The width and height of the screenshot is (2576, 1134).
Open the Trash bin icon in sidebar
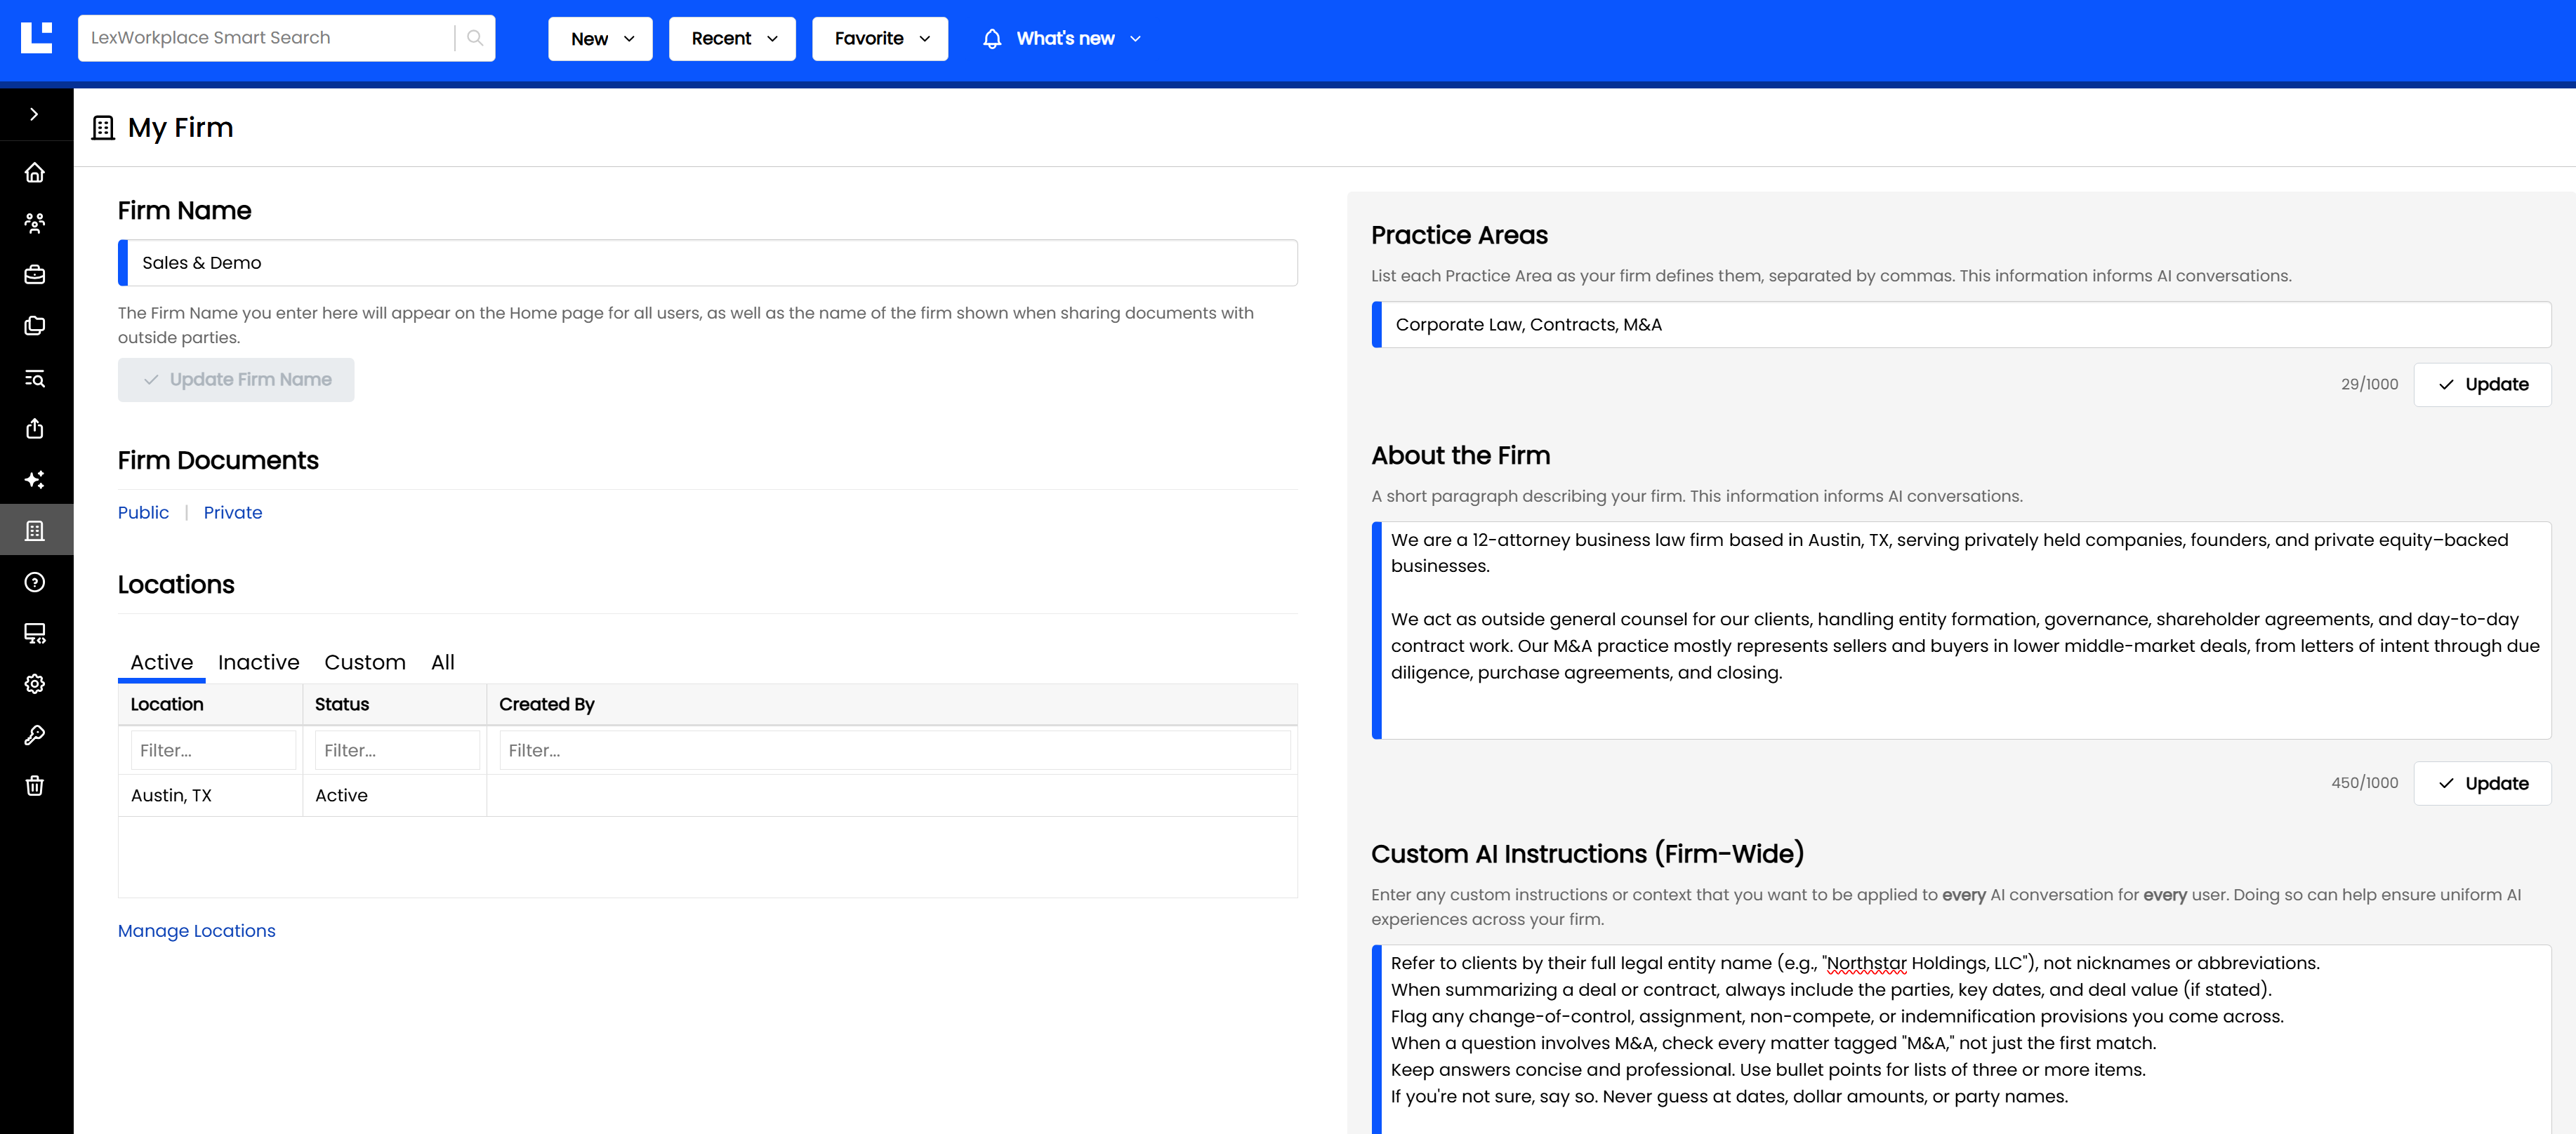35,787
